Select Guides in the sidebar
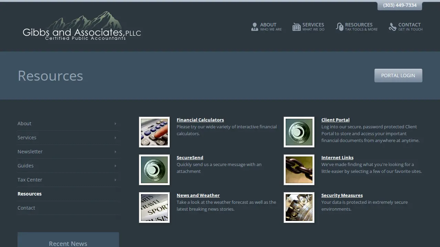The height and width of the screenshot is (247, 440). coord(68,166)
